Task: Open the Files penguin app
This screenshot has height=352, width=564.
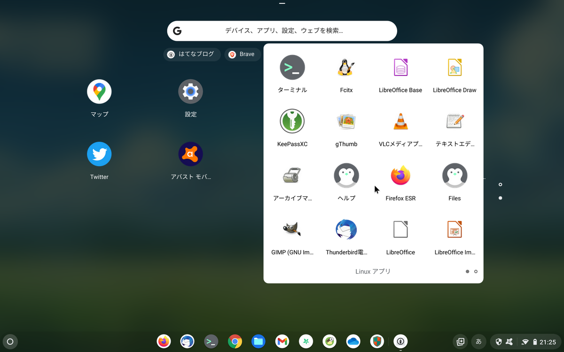Action: tap(454, 176)
